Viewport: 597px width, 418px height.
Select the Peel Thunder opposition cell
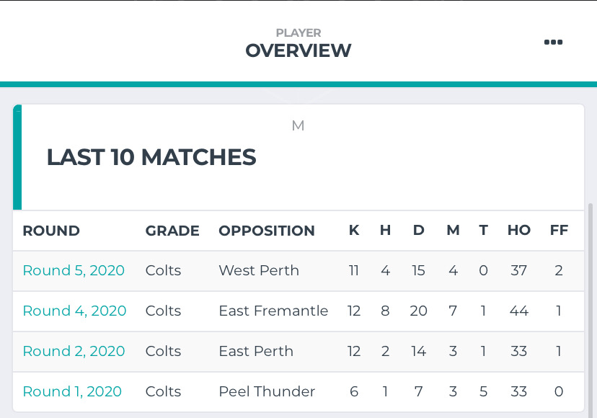(x=267, y=392)
